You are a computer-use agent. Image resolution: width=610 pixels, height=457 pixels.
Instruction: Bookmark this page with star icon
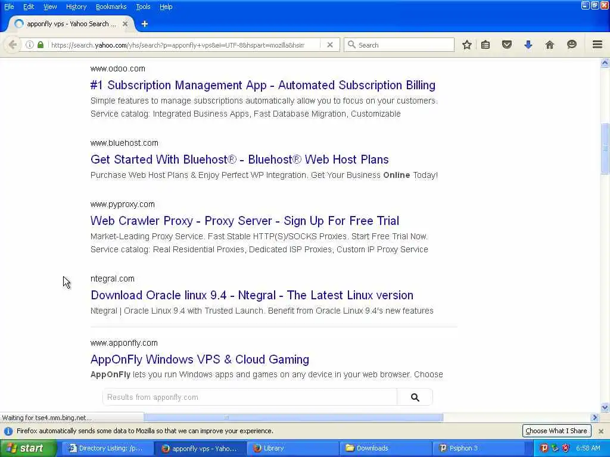(x=467, y=45)
